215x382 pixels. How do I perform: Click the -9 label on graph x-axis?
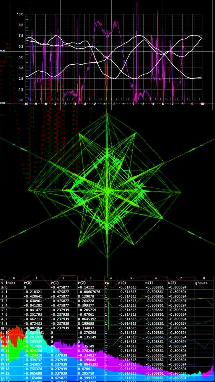36,104
